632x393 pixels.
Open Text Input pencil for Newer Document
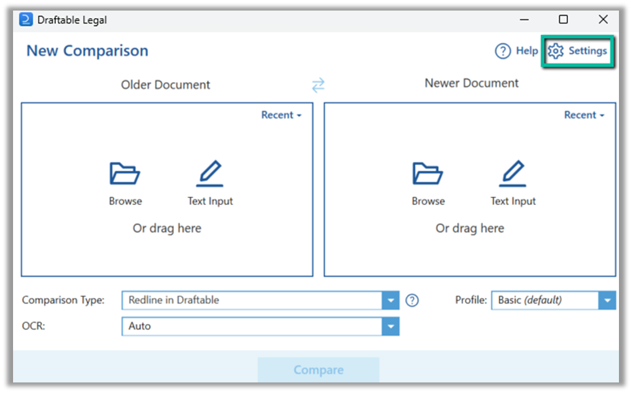[513, 174]
